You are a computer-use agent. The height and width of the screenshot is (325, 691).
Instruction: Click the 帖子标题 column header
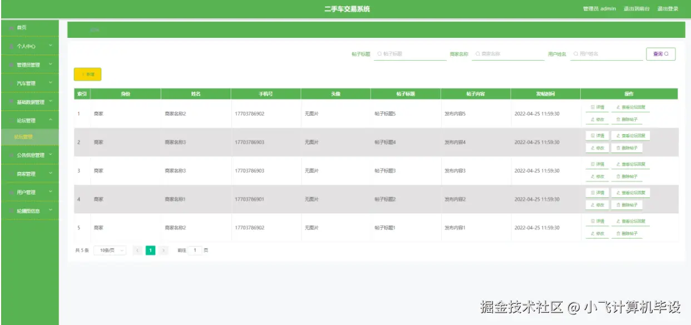[406, 94]
